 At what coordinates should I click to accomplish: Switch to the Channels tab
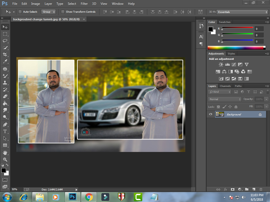click(x=225, y=86)
